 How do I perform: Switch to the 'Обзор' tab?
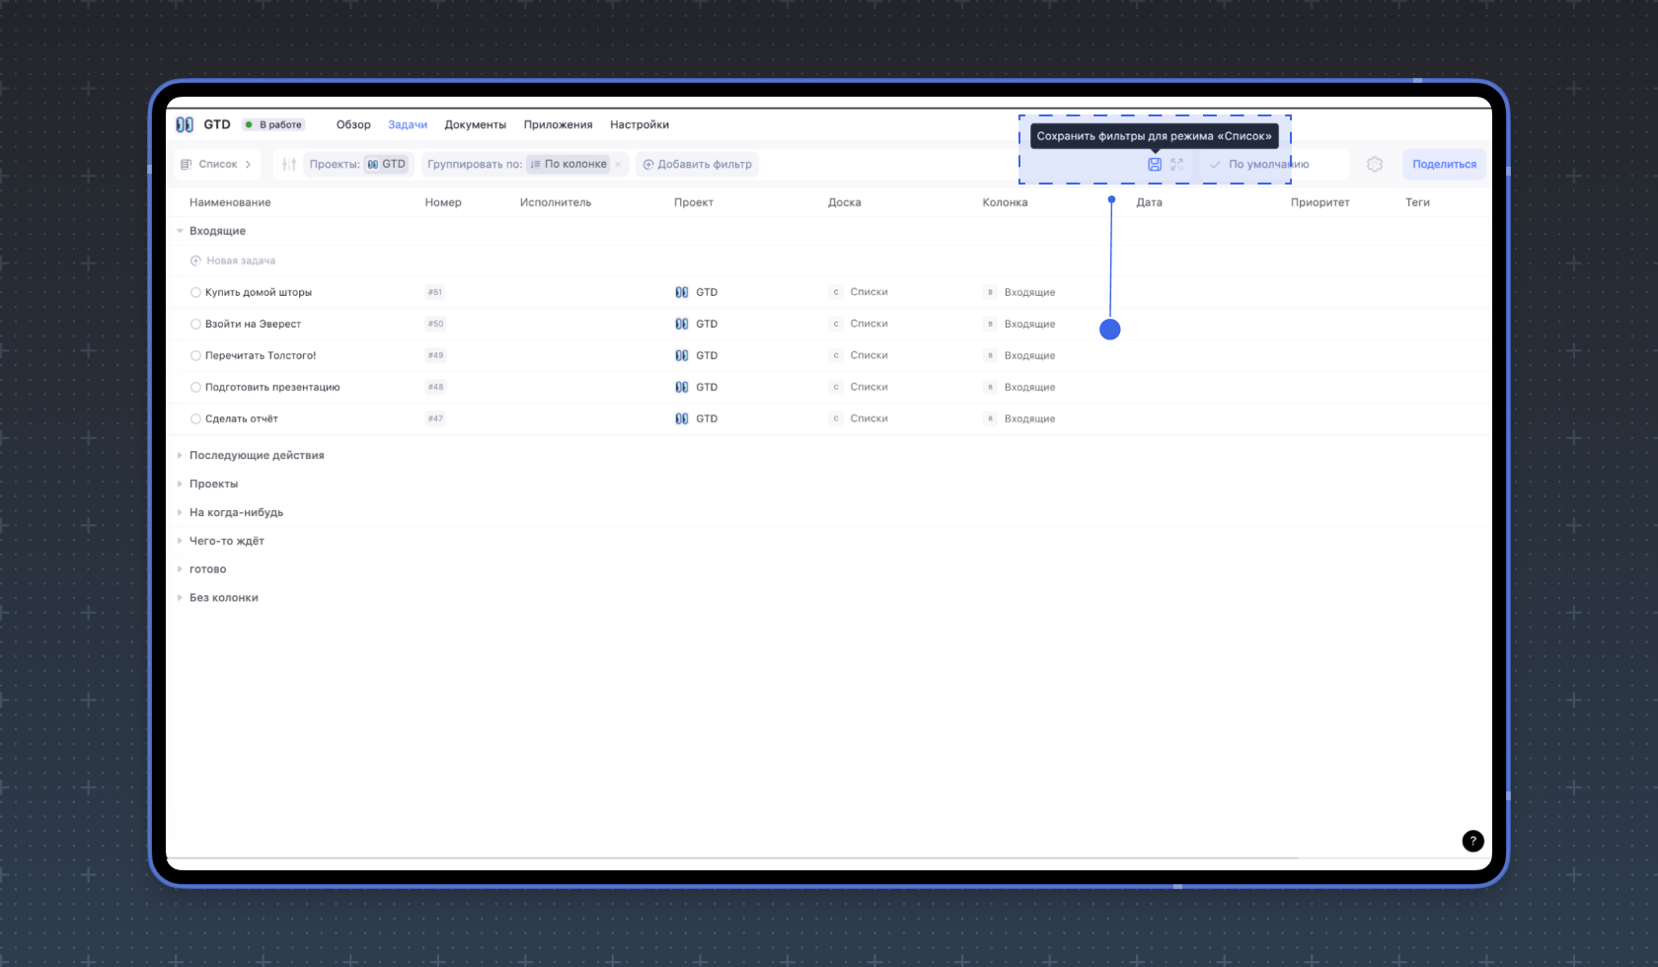353,124
